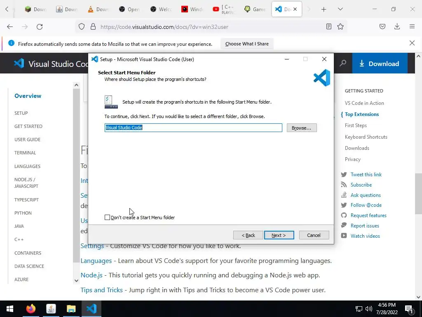Screen dimensions: 422x317
Task: Click the Download button on VS Code site
Action: pos(380,64)
